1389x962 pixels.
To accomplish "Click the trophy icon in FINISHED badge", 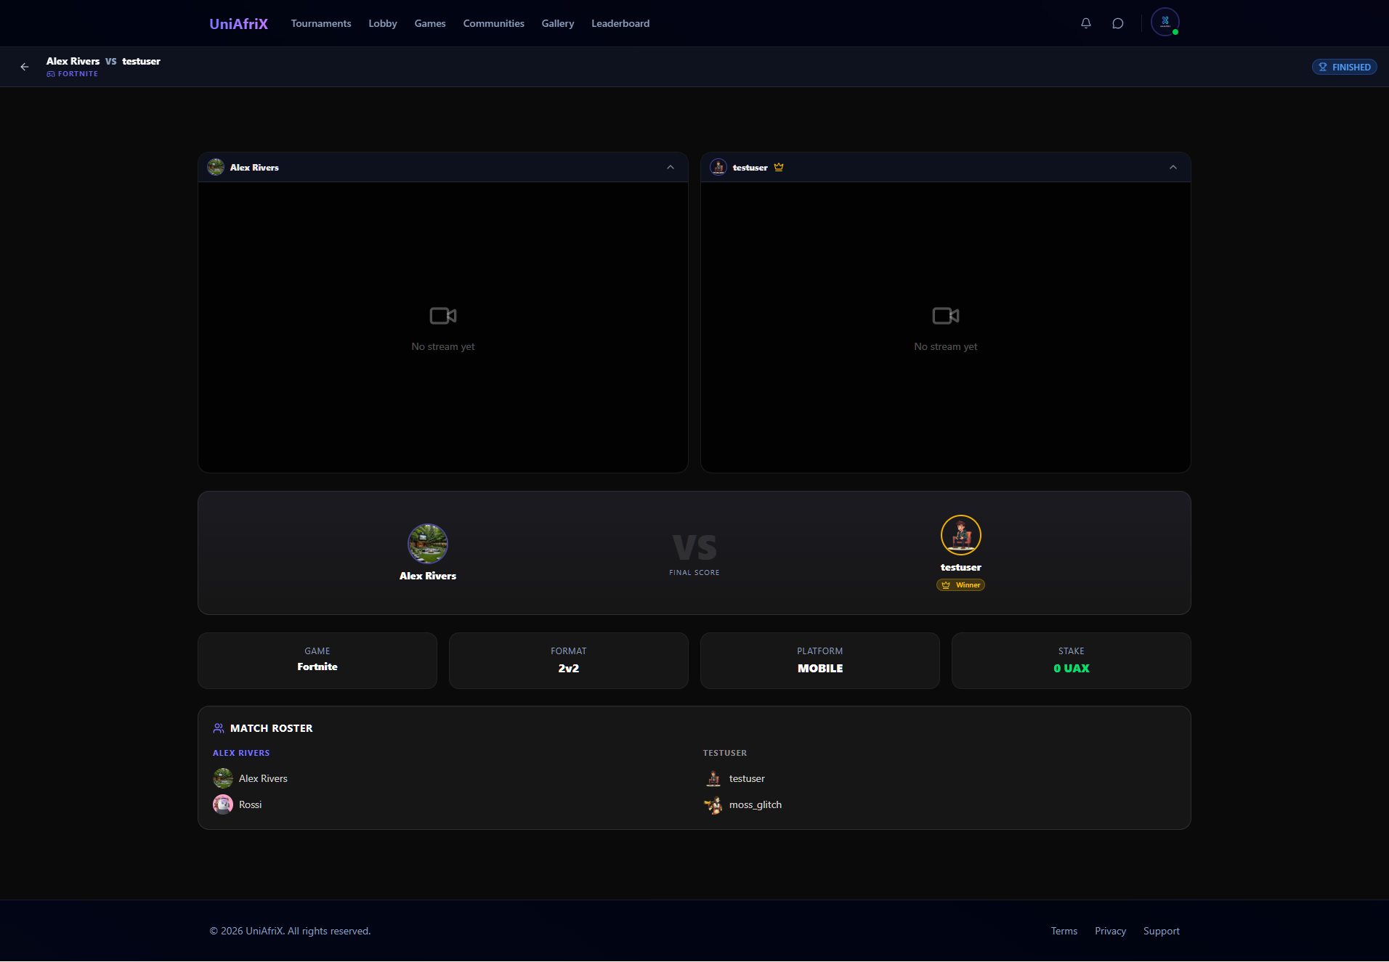I will [1323, 67].
